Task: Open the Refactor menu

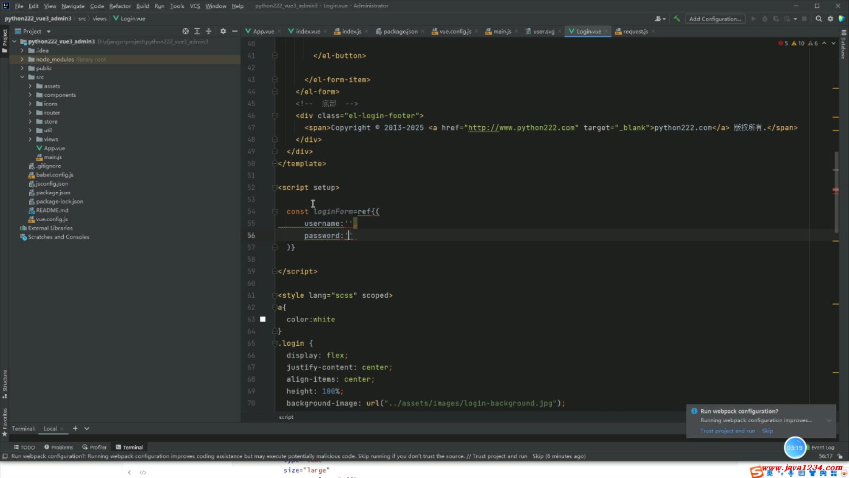Action: [120, 6]
